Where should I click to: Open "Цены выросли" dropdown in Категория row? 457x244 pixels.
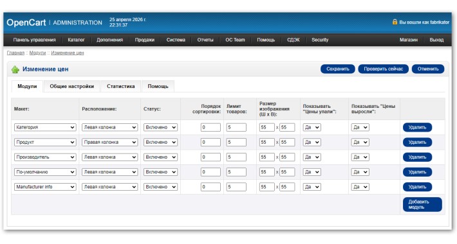coord(360,127)
